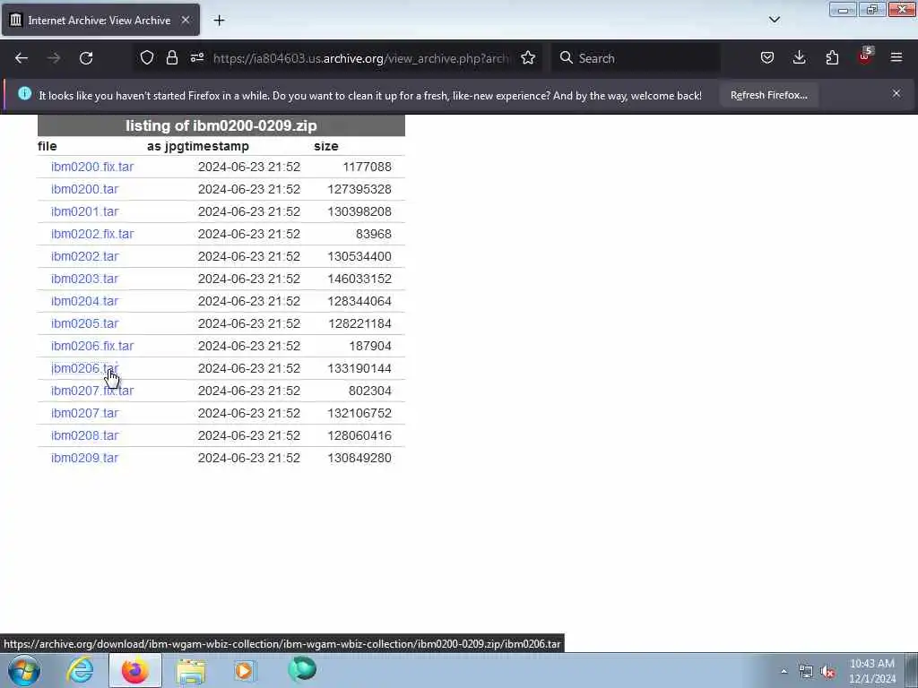Click the Search box in toolbar
Viewport: 918px width, 688px height.
tap(636, 58)
